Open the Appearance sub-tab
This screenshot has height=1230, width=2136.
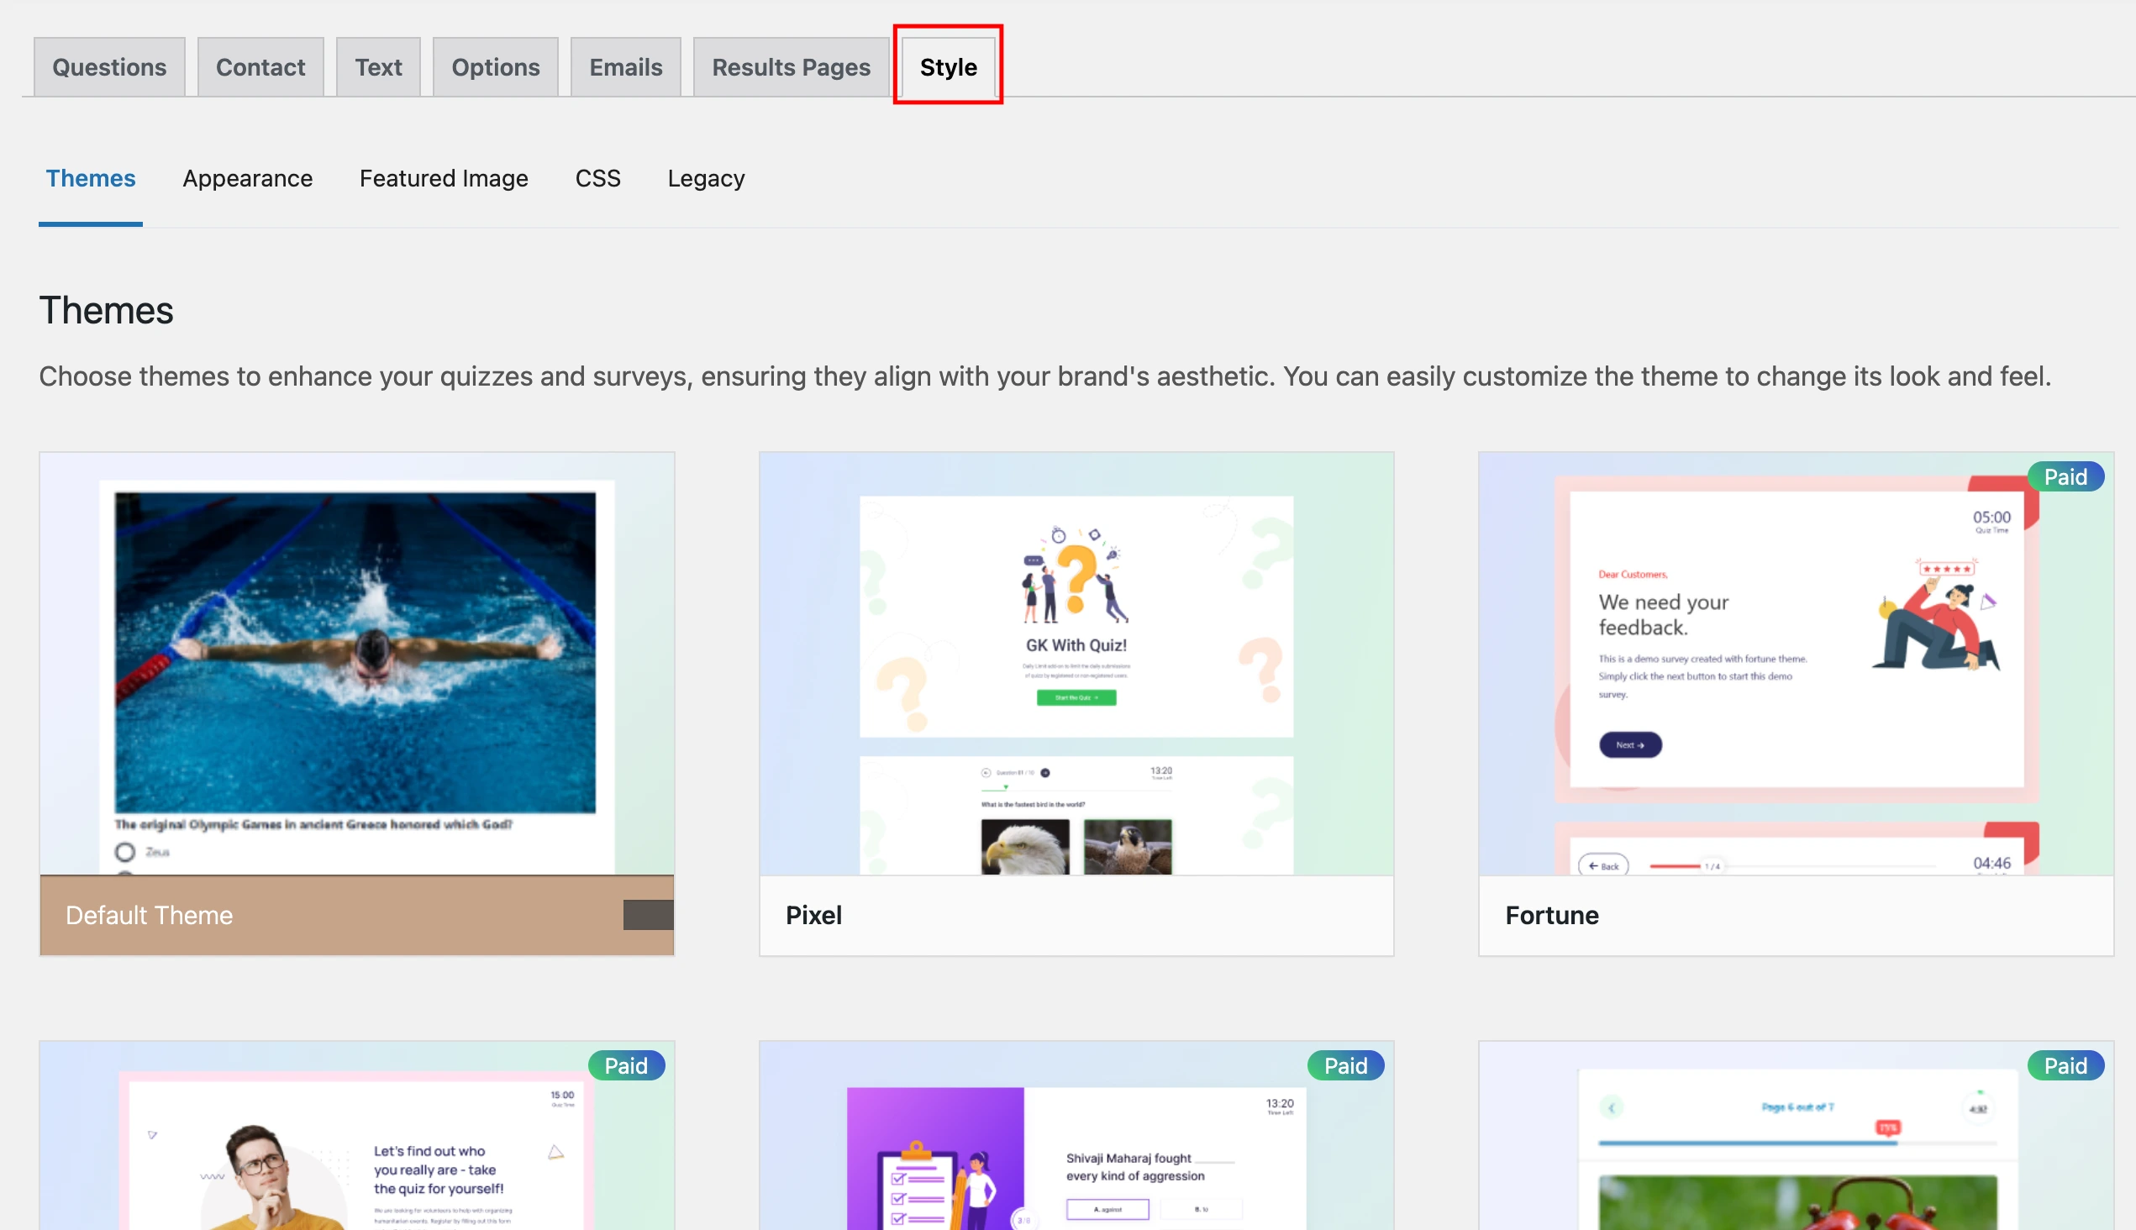[x=248, y=178]
